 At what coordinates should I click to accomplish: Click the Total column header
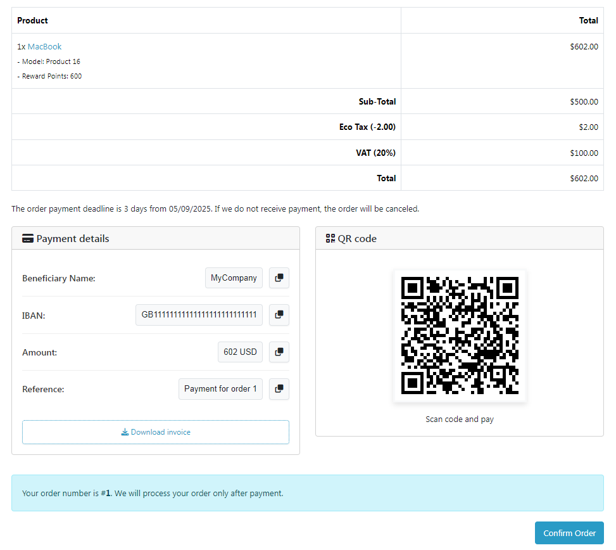589,20
